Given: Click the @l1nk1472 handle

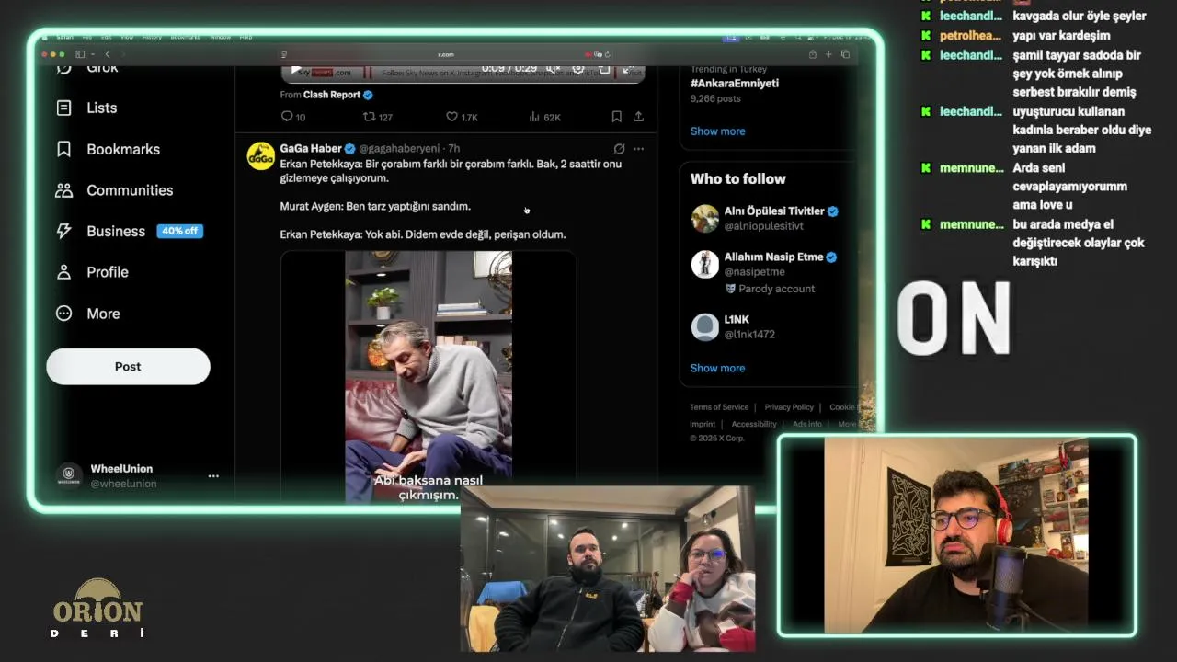Looking at the screenshot, I should click(749, 335).
